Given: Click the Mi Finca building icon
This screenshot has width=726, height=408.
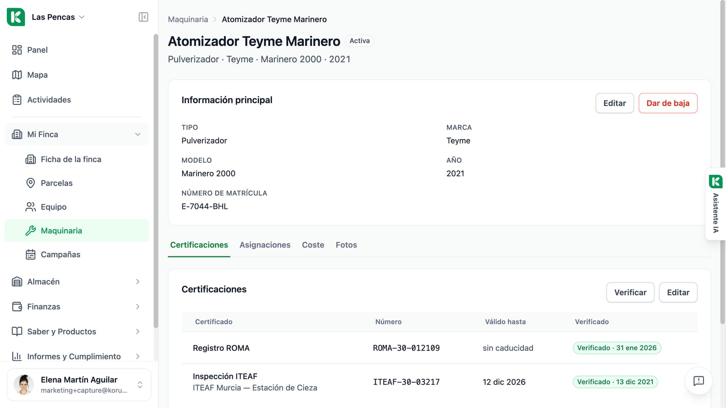Looking at the screenshot, I should click(17, 134).
